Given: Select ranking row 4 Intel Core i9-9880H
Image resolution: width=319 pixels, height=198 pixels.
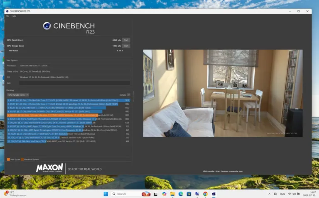Looking at the screenshot, I should coord(69,111).
